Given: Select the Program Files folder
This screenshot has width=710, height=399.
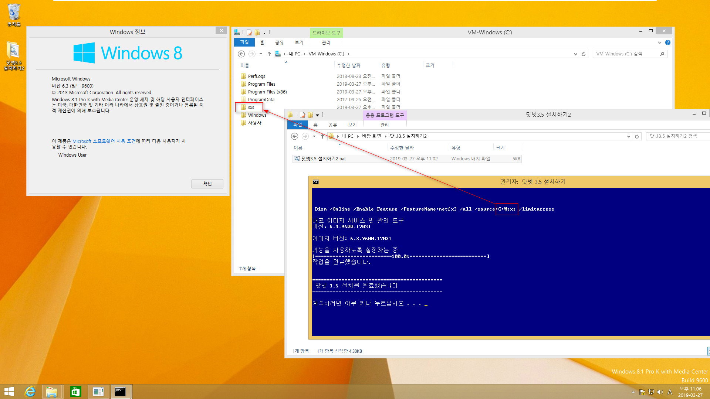Looking at the screenshot, I should click(x=261, y=84).
